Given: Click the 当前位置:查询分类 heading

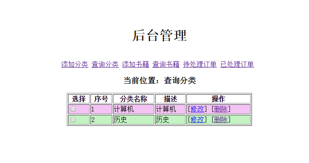Looking at the screenshot, I should pyautogui.click(x=160, y=81).
